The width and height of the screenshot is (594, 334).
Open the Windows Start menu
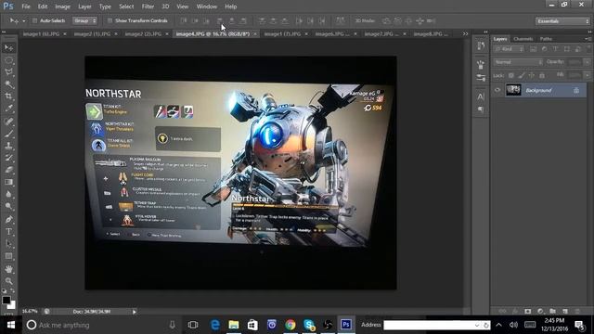pyautogui.click(x=10, y=325)
